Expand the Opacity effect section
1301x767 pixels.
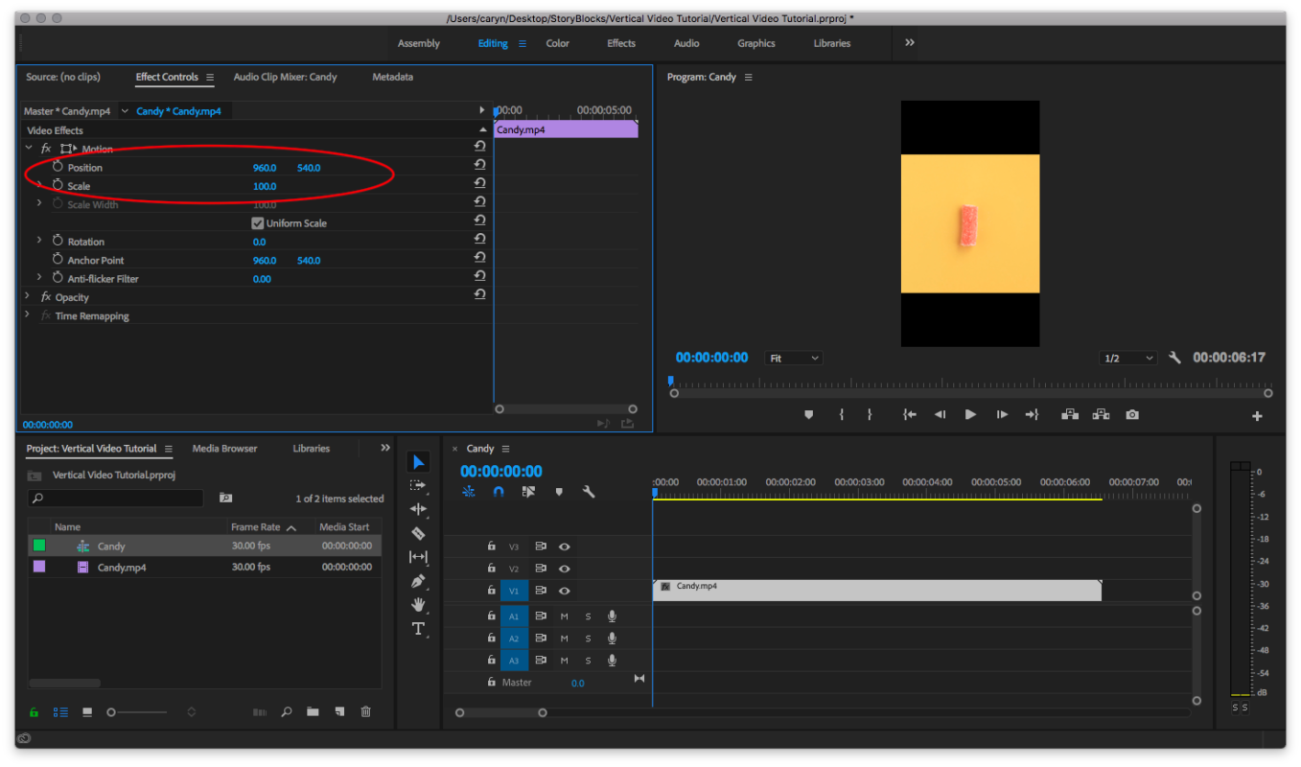(28, 297)
